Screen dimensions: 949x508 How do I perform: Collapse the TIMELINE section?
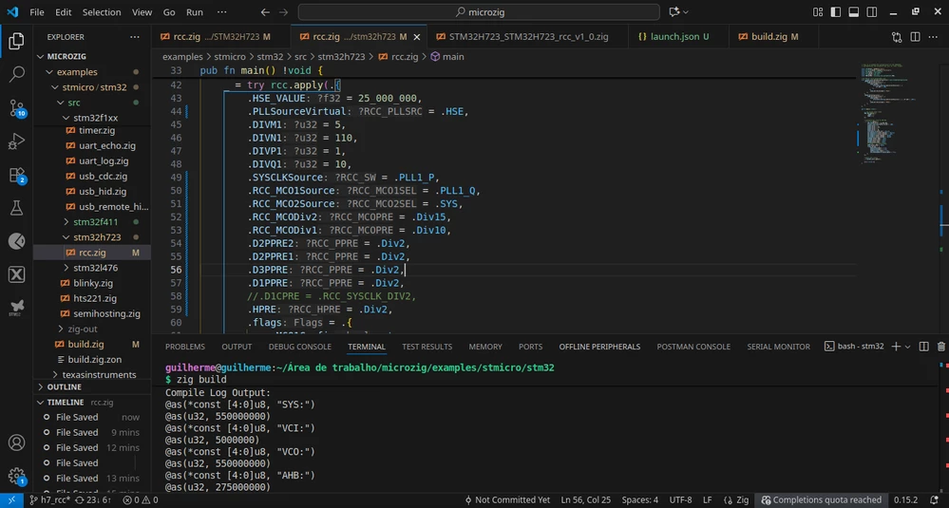[92, 403]
